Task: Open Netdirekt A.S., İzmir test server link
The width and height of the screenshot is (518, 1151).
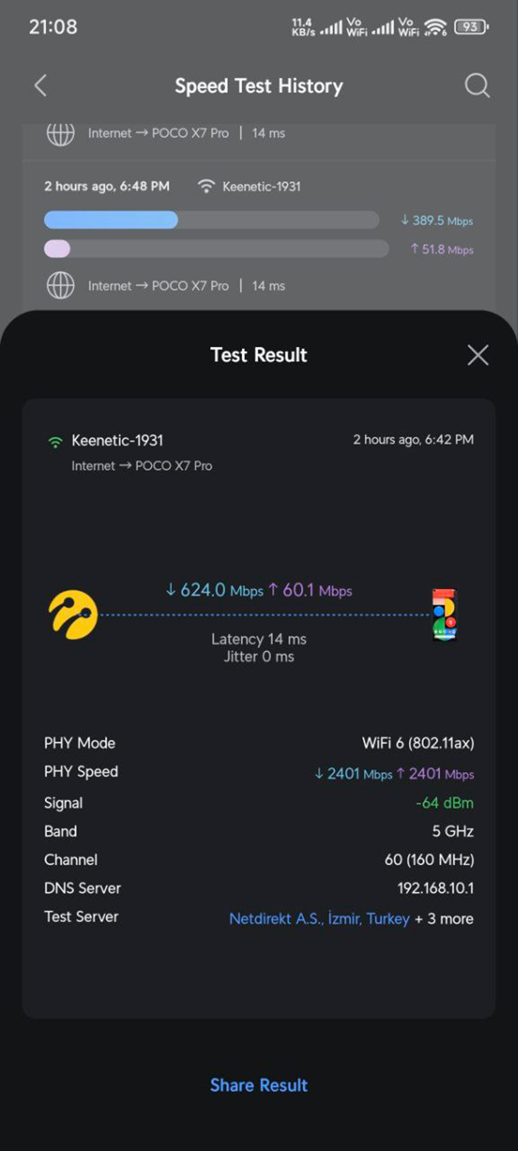Action: pyautogui.click(x=319, y=918)
